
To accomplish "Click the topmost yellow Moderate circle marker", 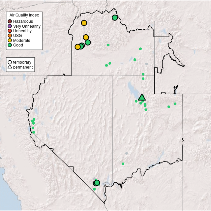I will pyautogui.click(x=84, y=23).
